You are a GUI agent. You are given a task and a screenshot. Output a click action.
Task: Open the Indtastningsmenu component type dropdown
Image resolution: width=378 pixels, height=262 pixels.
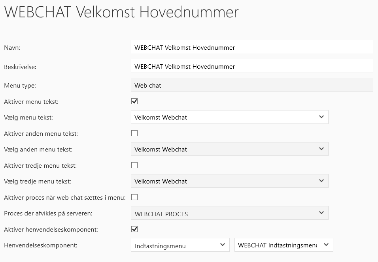click(180, 245)
